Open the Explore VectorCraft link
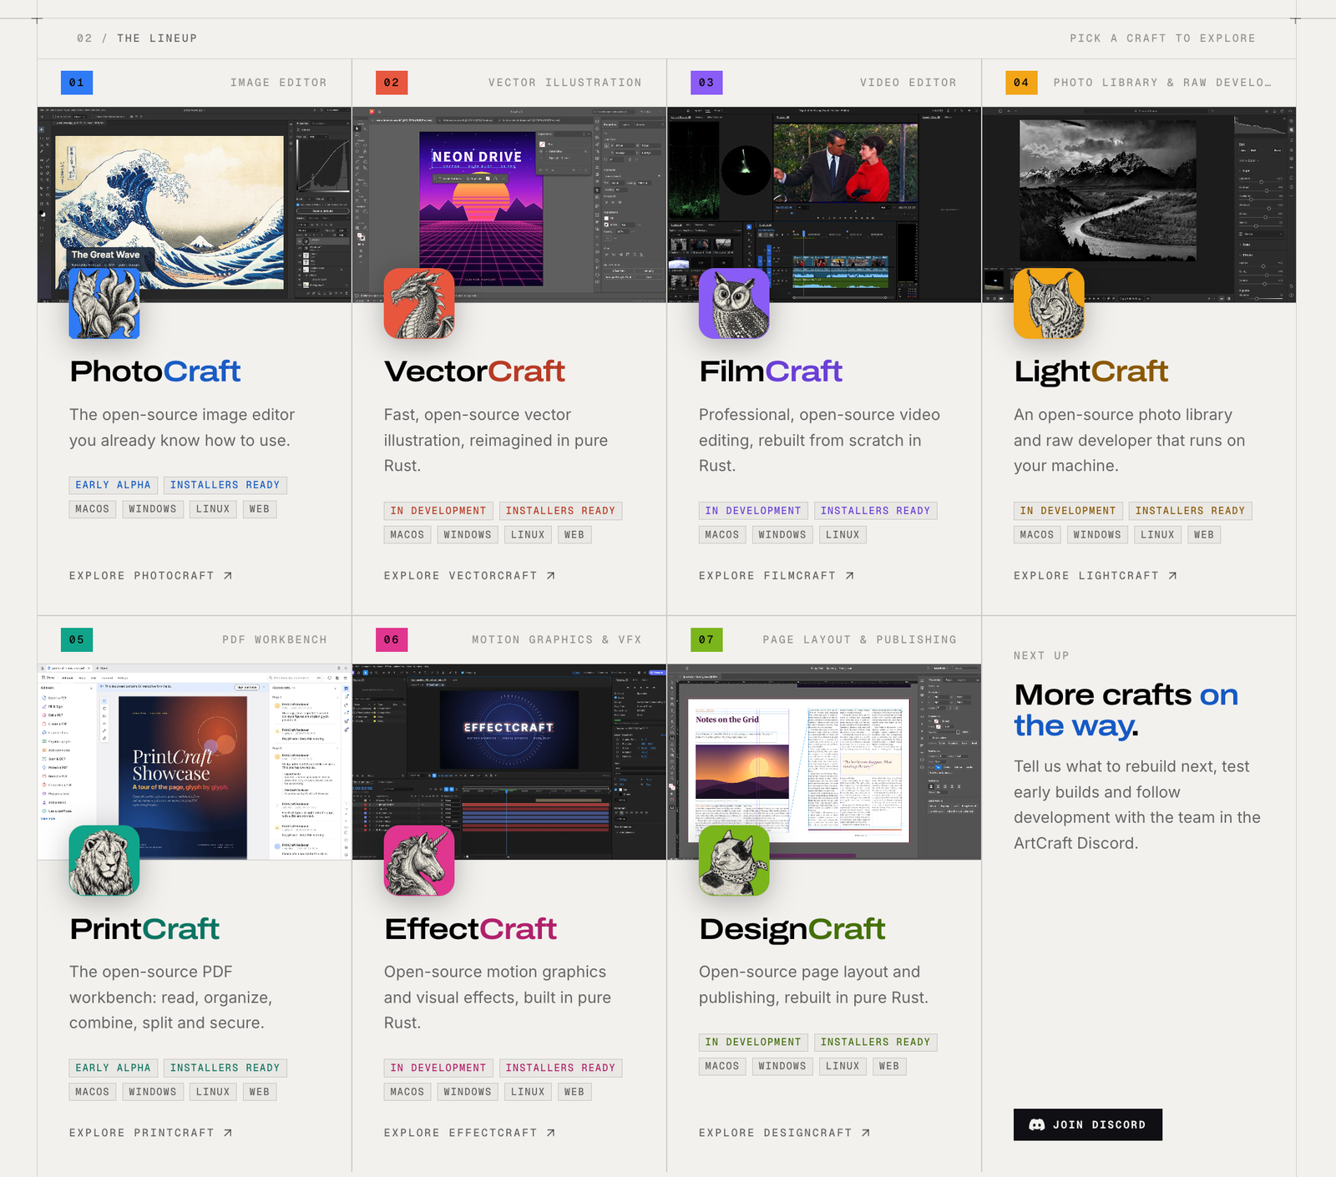 pyautogui.click(x=470, y=576)
